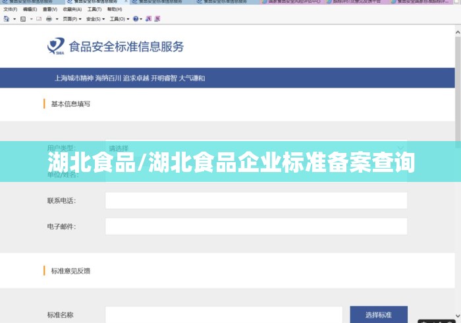Open the 文件(F) menu
This screenshot has width=461, height=323.
click(x=11, y=9)
